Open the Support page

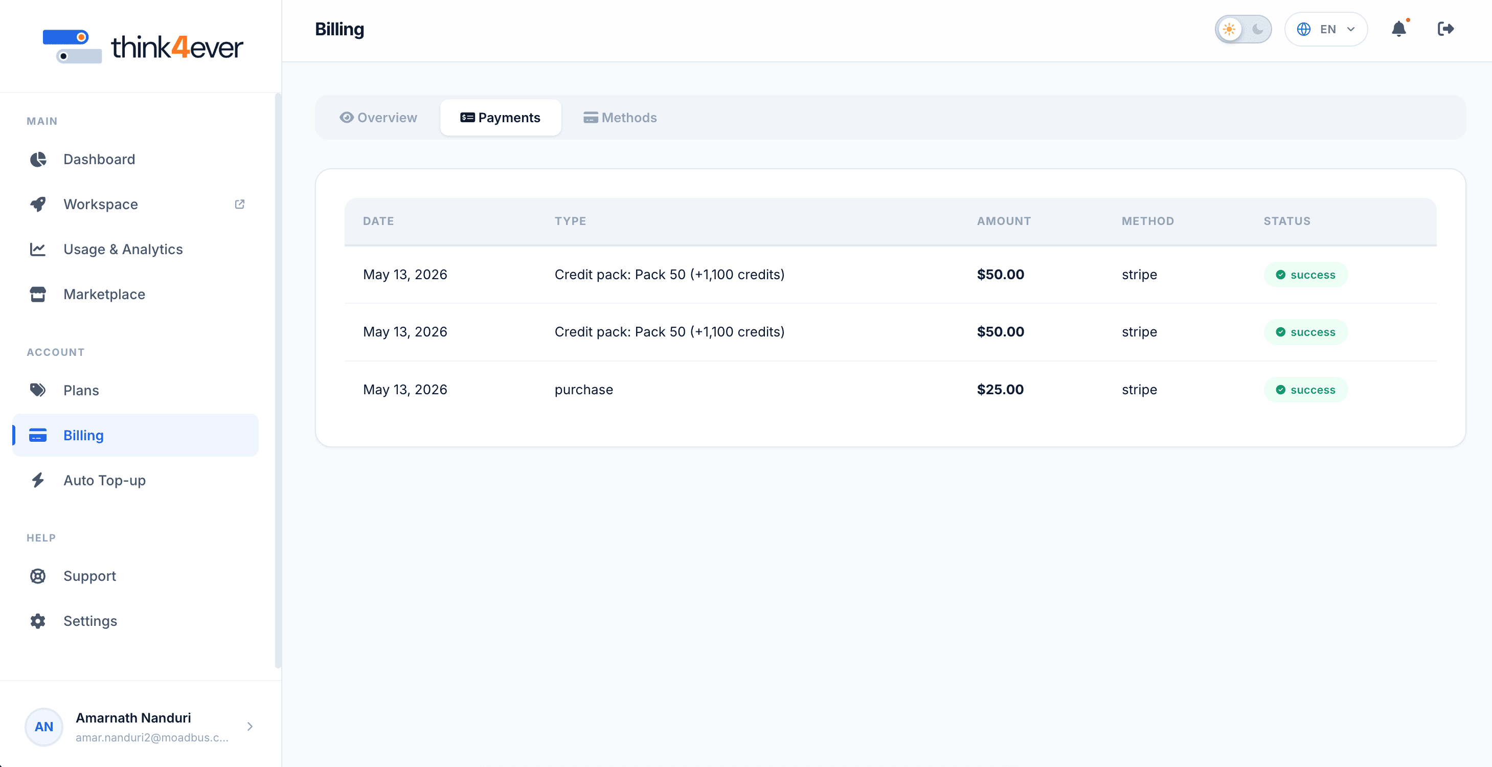pyautogui.click(x=135, y=576)
